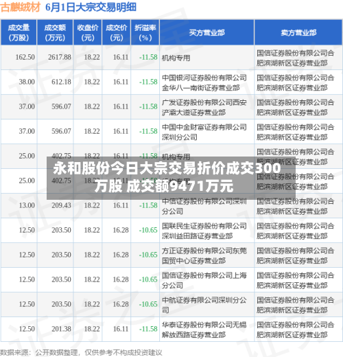Click the amount value 612.18
The image size is (343, 357).
(x=61, y=82)
